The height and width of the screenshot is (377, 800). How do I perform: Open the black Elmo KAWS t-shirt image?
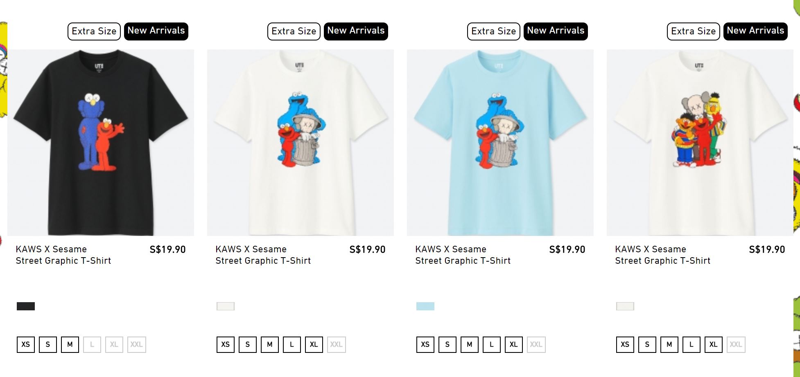(x=101, y=142)
